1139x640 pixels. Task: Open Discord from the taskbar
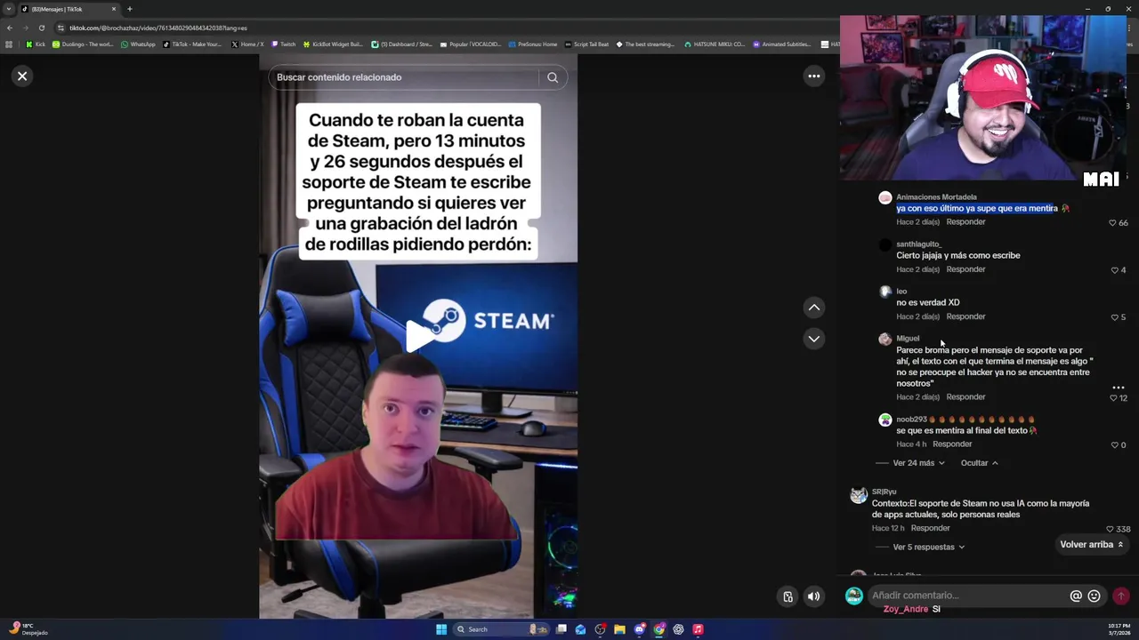coord(639,629)
